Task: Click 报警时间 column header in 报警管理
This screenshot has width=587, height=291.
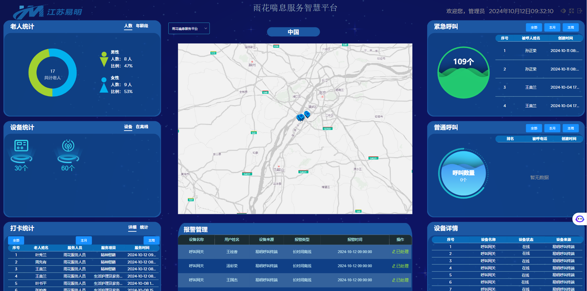Action: (x=355, y=240)
